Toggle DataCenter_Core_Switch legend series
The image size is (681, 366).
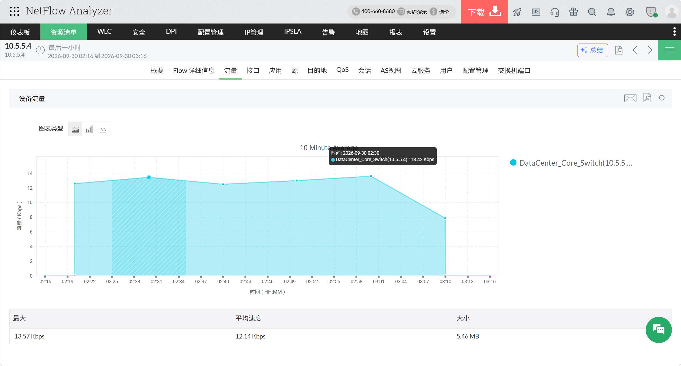click(571, 163)
